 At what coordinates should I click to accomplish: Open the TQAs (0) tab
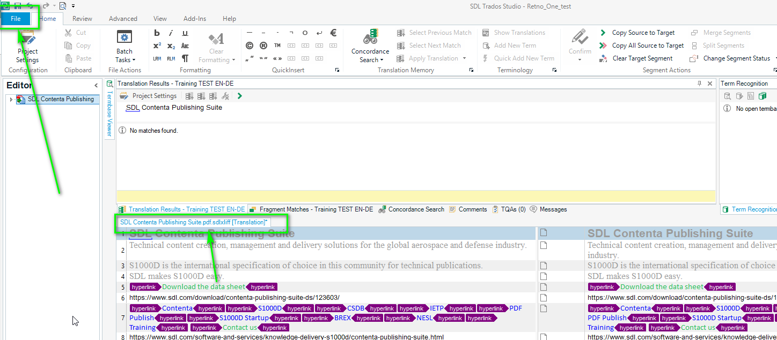click(509, 209)
